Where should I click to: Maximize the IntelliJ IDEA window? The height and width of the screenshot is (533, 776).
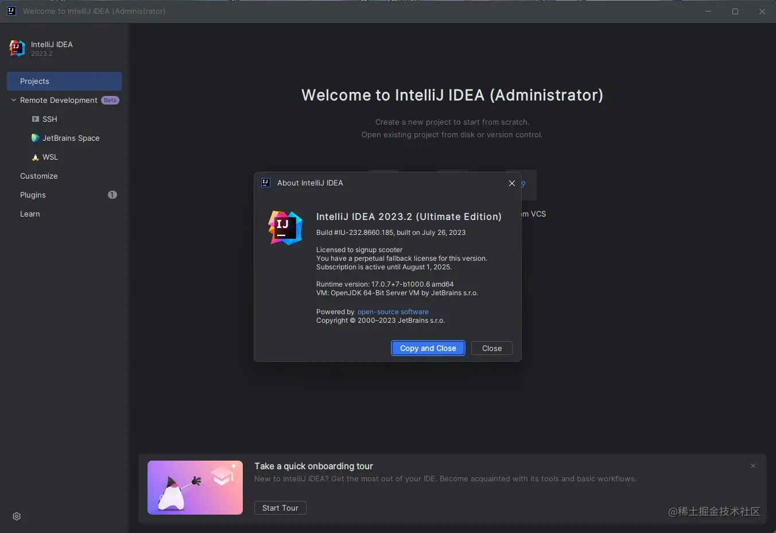[x=735, y=11]
